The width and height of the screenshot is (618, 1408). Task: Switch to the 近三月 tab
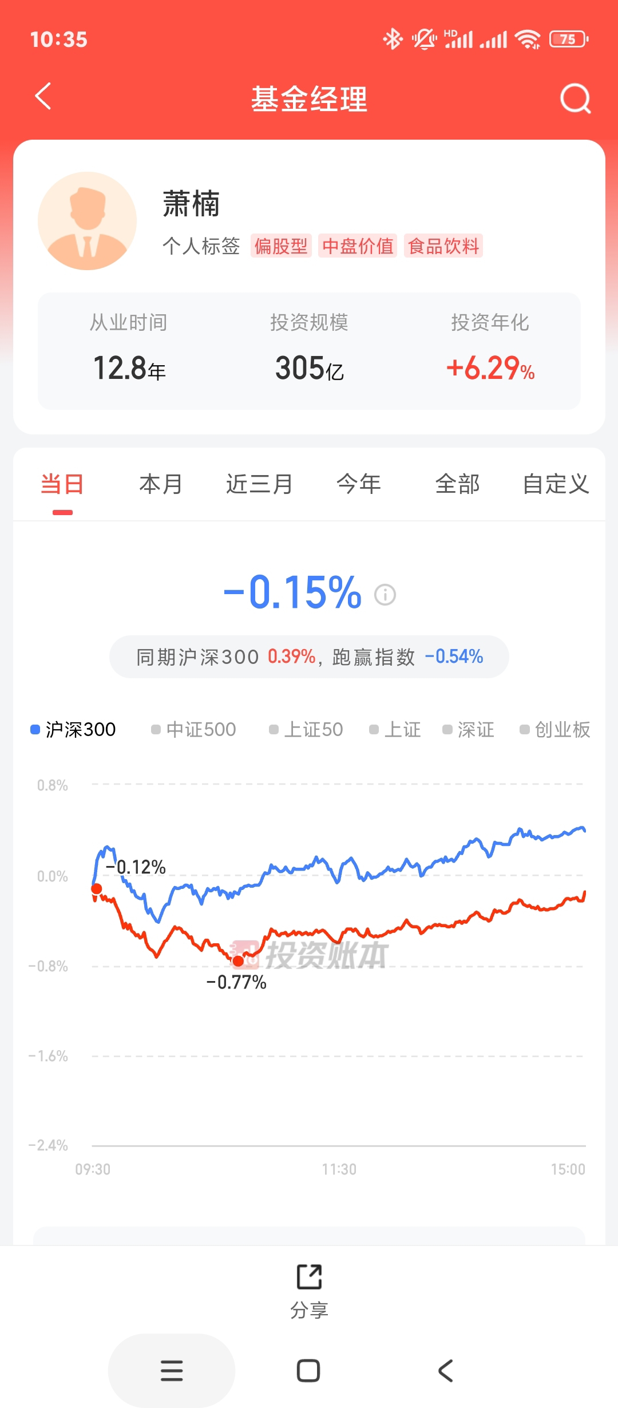point(259,484)
